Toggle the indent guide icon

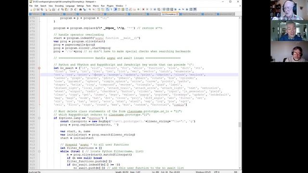[x=115, y=10]
